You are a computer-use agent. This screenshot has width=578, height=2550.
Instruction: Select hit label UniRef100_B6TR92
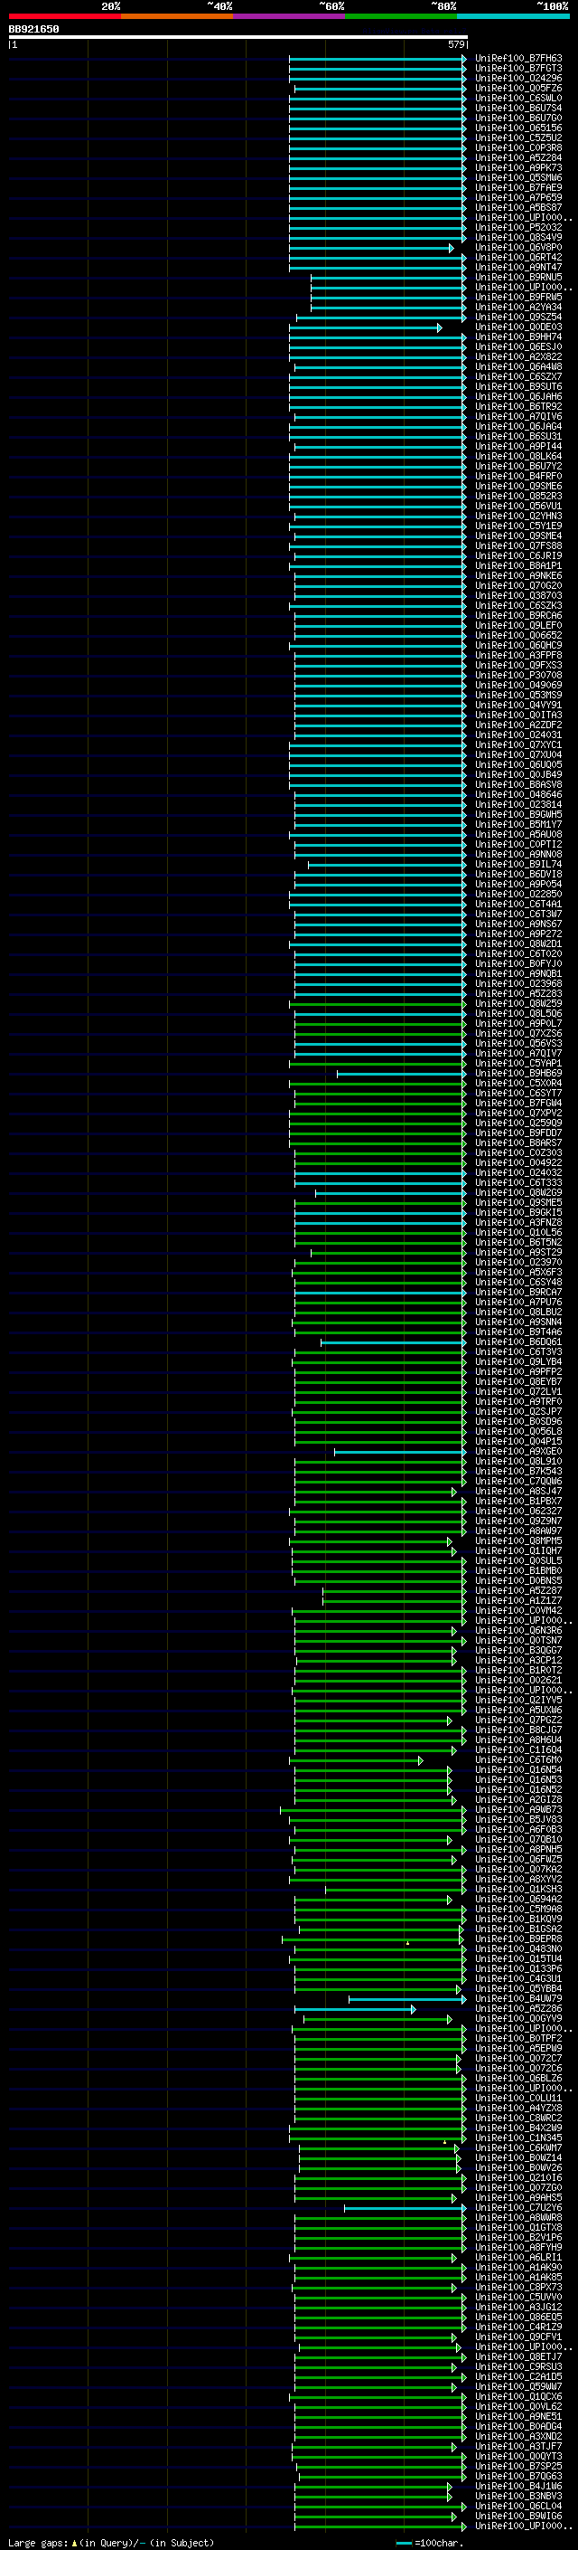point(518,407)
